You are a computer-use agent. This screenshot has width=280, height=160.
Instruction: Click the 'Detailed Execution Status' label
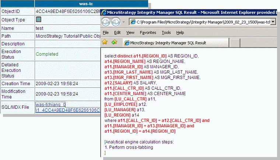tap(11, 70)
